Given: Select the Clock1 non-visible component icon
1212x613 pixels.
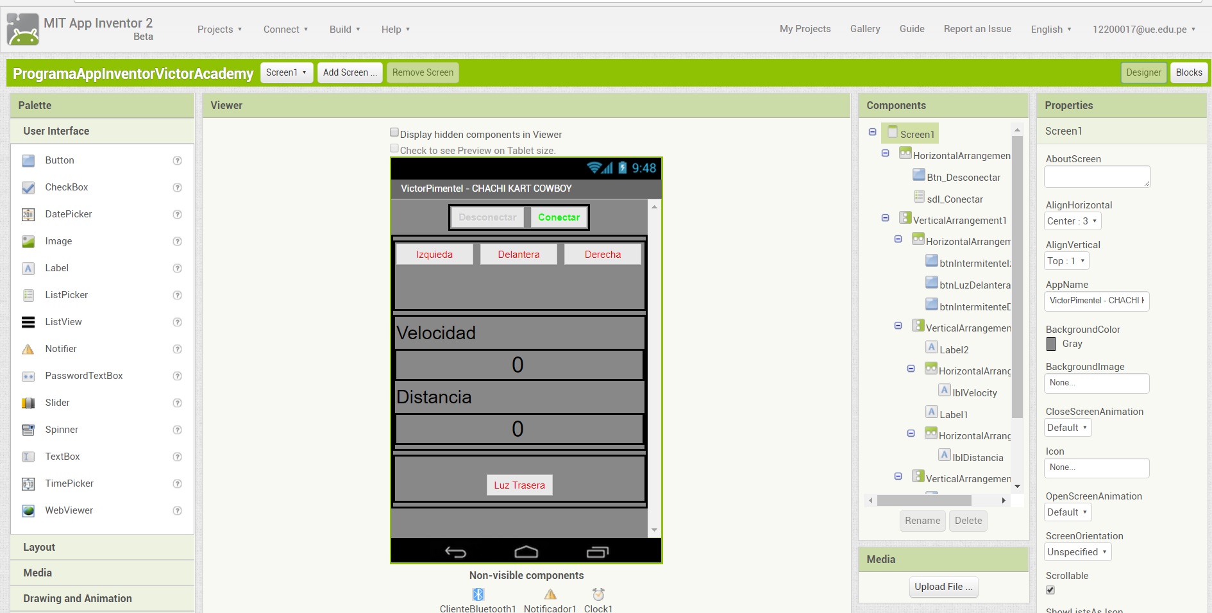Looking at the screenshot, I should [x=598, y=594].
